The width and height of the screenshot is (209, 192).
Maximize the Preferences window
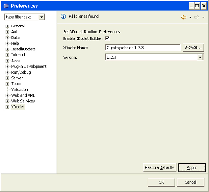point(197,6)
